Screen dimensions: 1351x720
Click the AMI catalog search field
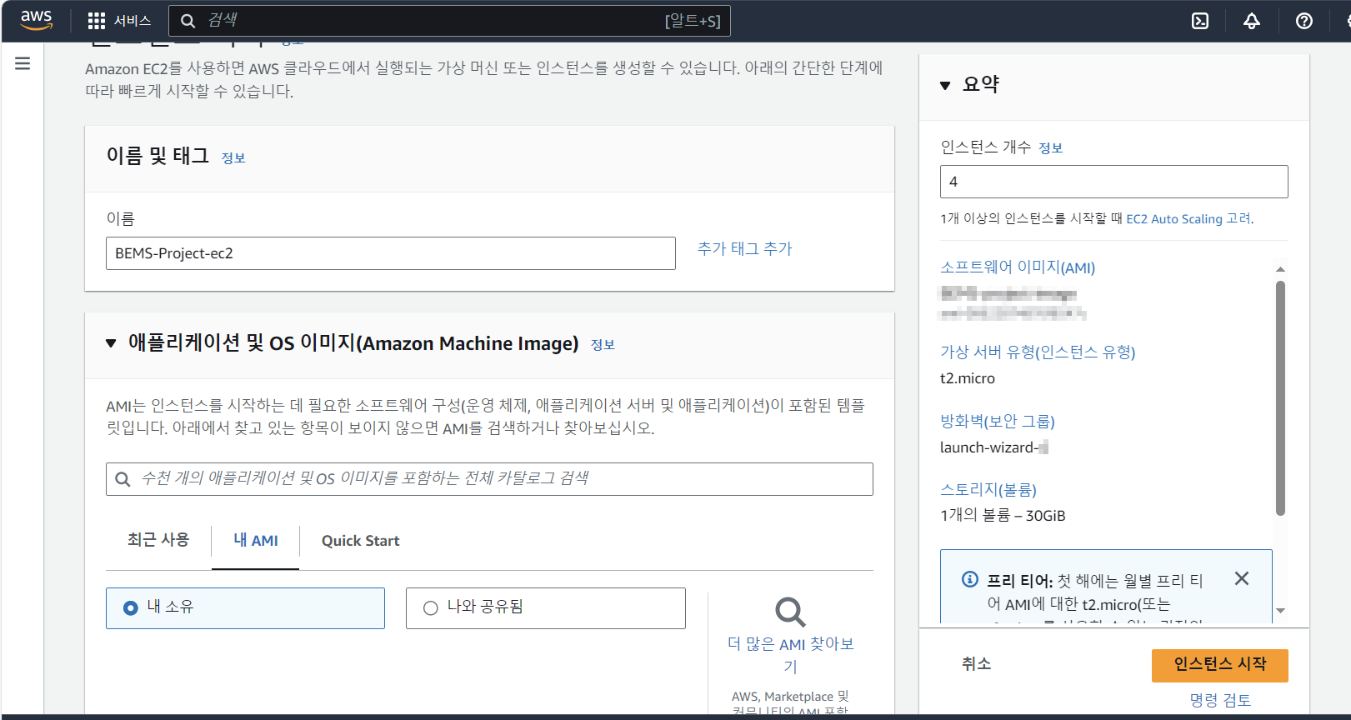(x=489, y=479)
